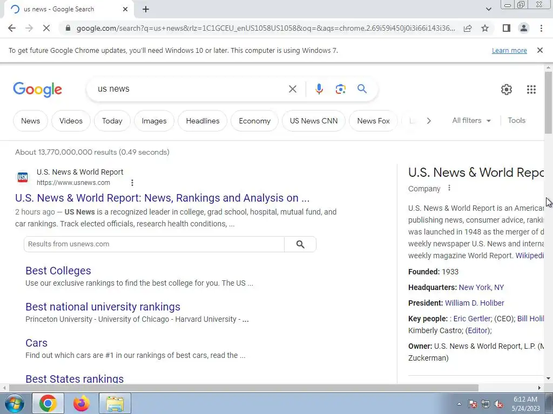Open the Windows Start menu
Viewport: 553px width, 414px height.
tap(14, 403)
